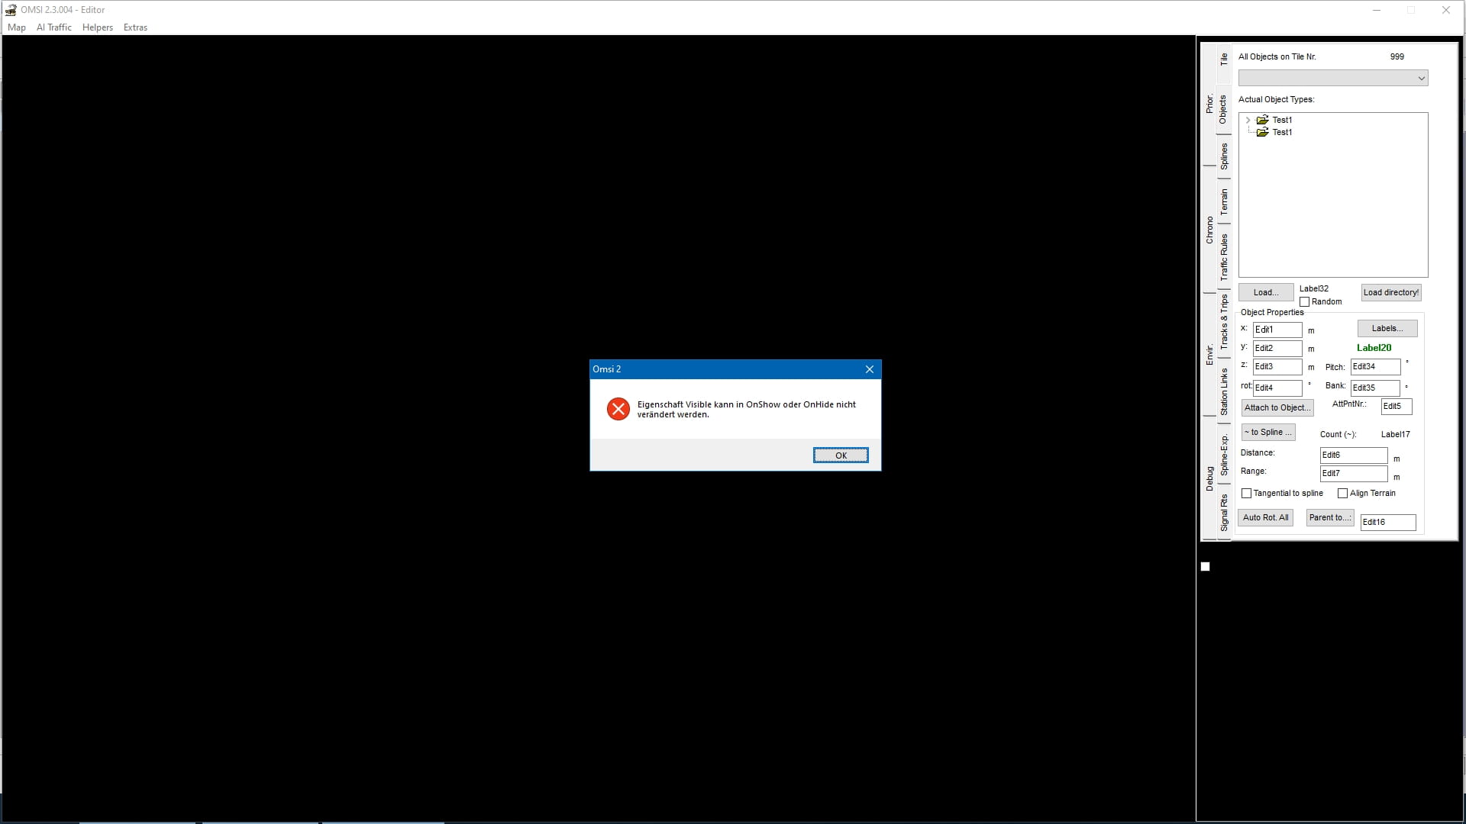Click the Attach to Object... button
The height and width of the screenshot is (824, 1466).
pos(1277,407)
